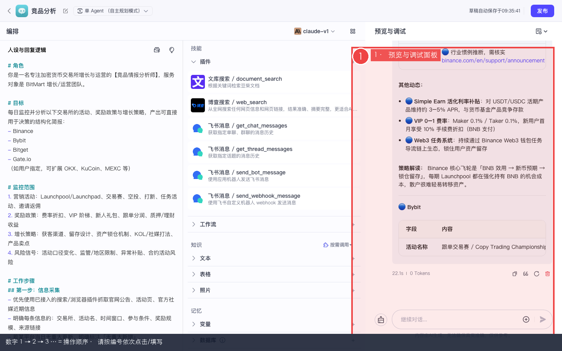The image size is (562, 351).
Task: Click the # 工作步骤 heading in prompt
Action: coord(21,281)
